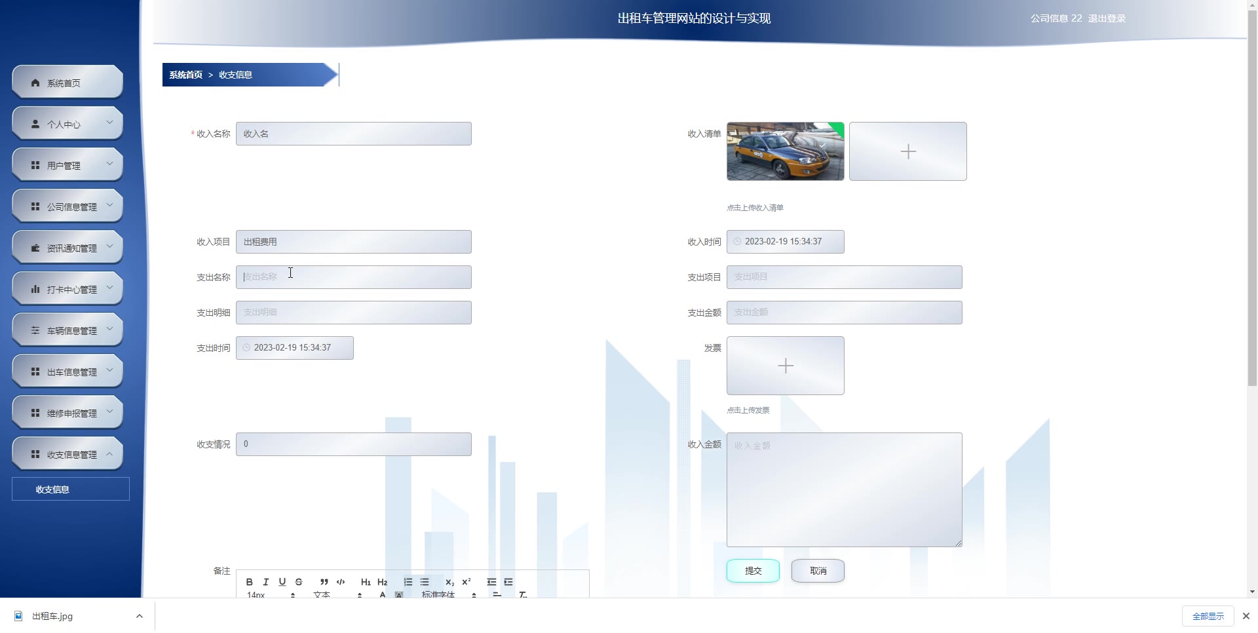Click the 公司信息 22 user label

(1056, 18)
